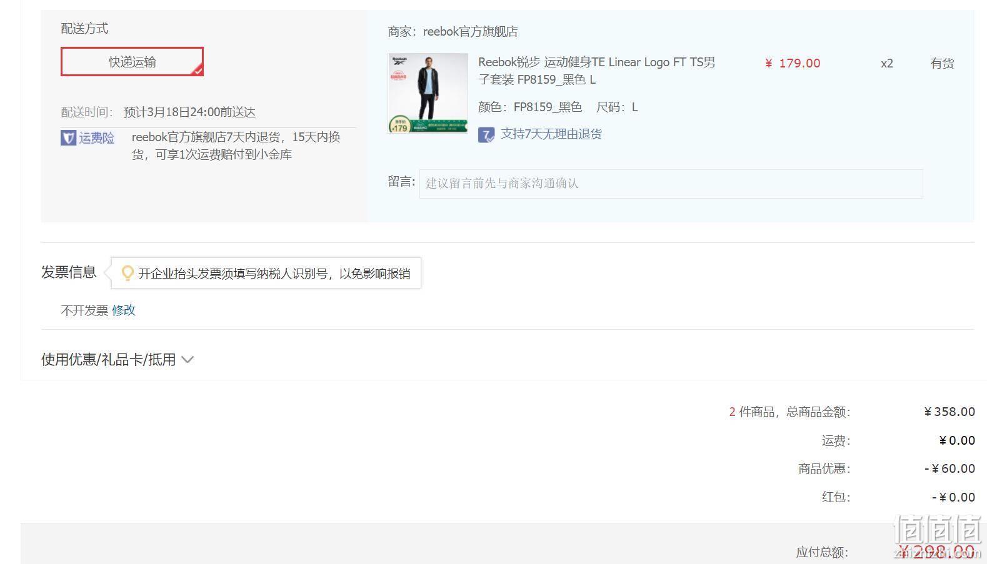
Task: Click the 有货 stock status
Action: (941, 63)
